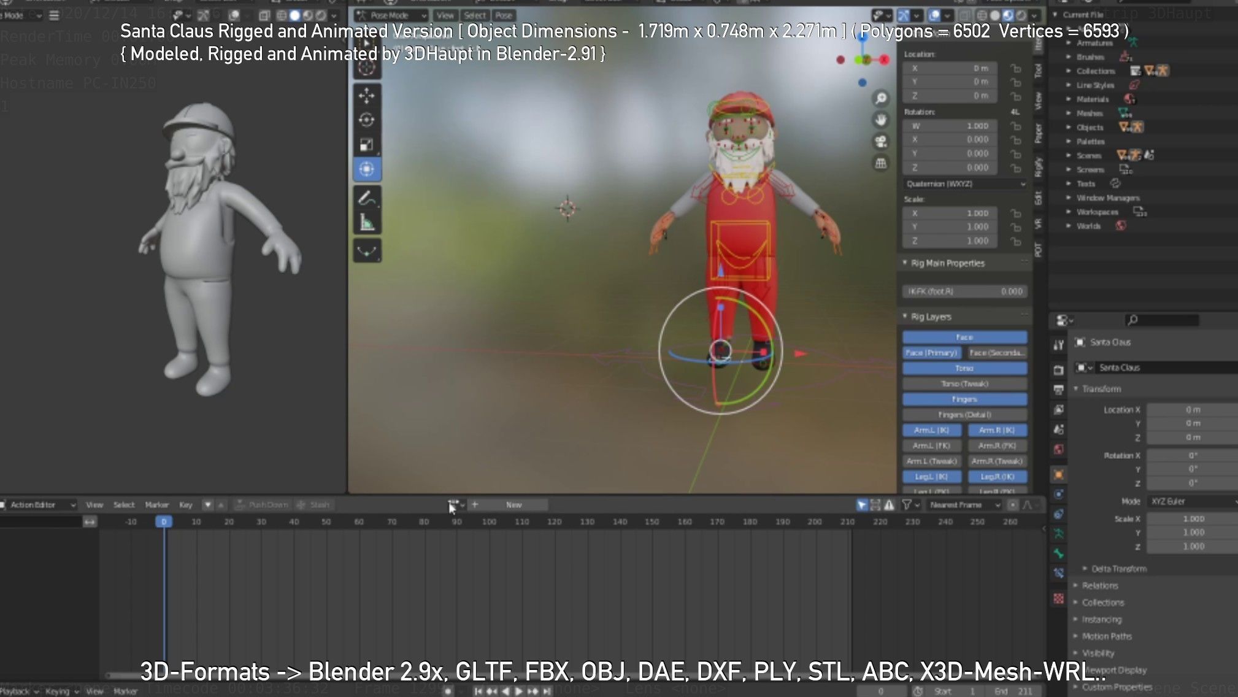This screenshot has width=1238, height=697.
Task: Click the viewport pan hand icon
Action: 881,120
